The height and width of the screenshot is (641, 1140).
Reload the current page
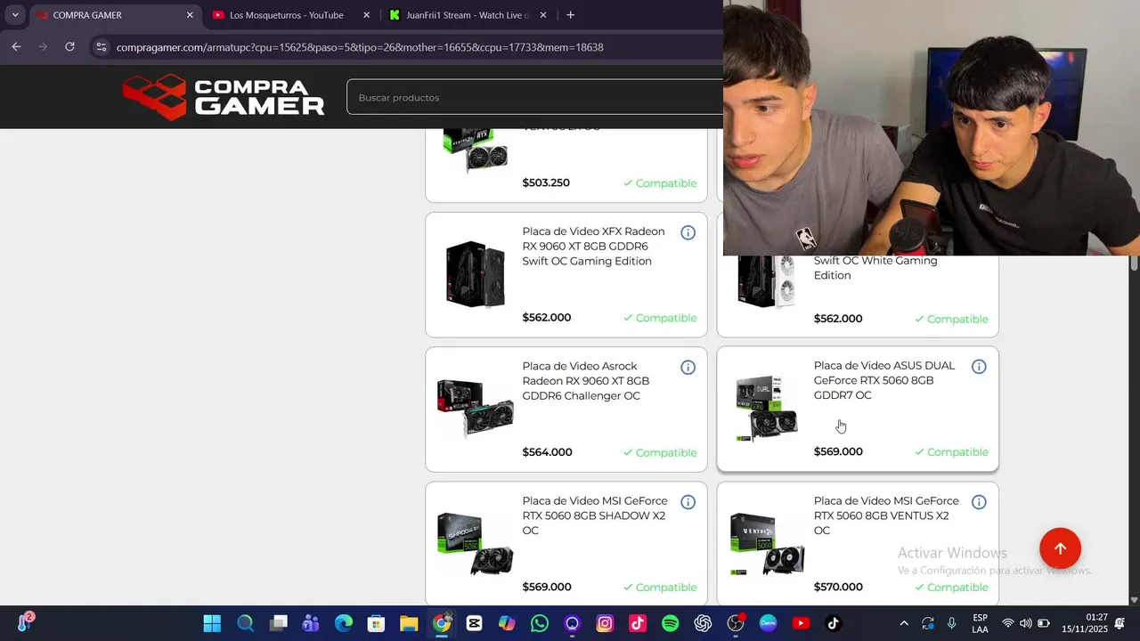tap(69, 47)
